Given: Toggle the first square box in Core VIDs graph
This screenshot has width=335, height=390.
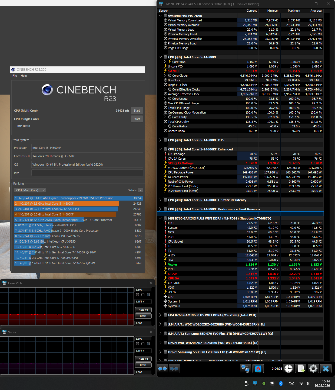Looking at the screenshot, I should click(x=138, y=295).
